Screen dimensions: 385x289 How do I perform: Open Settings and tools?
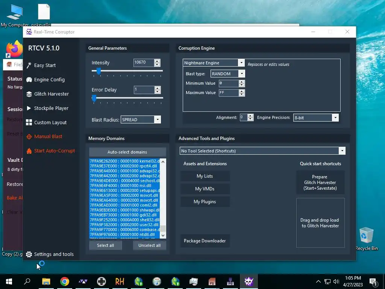[54, 254]
